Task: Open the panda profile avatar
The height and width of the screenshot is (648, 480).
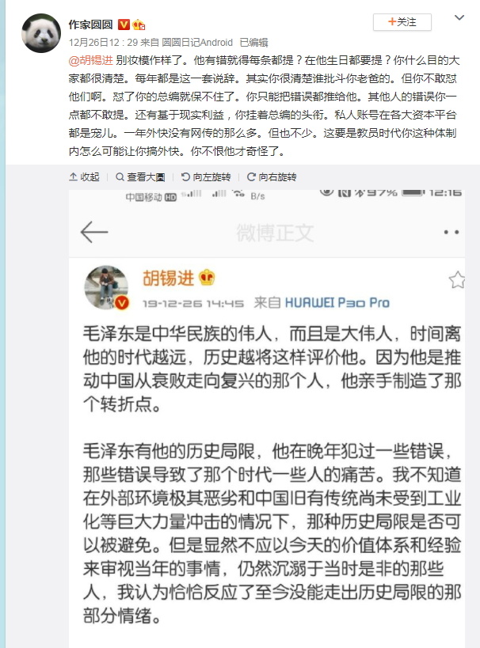Action: [41, 33]
